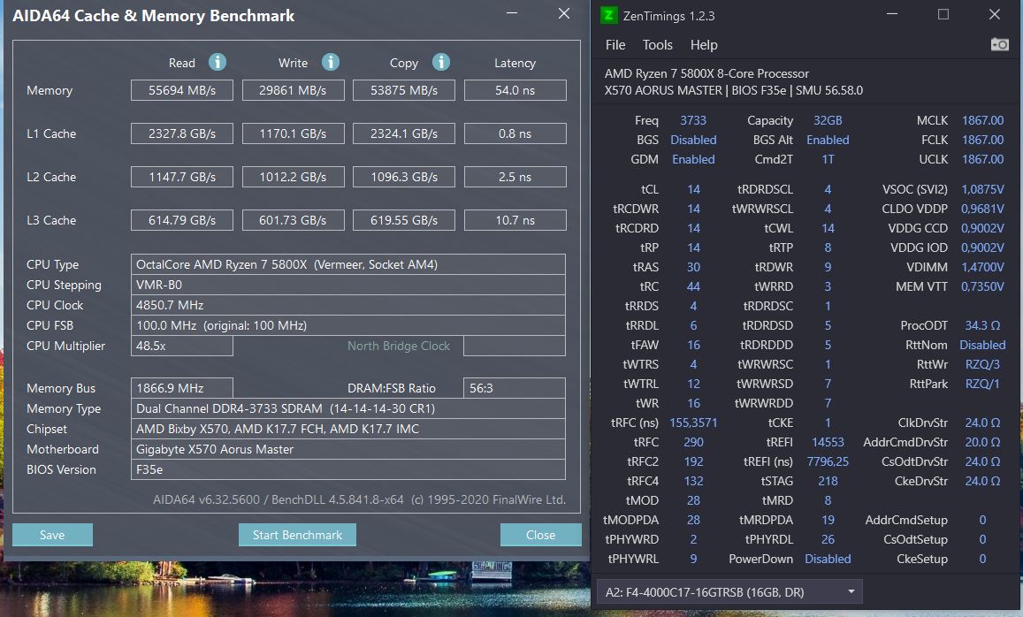1023x617 pixels.
Task: Click the Memory Type field DDR4-3733
Action: [348, 408]
